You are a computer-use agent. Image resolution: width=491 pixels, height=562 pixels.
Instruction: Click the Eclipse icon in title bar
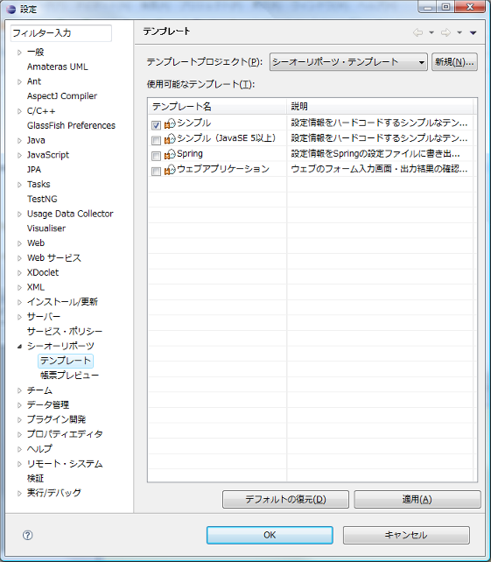point(11,9)
